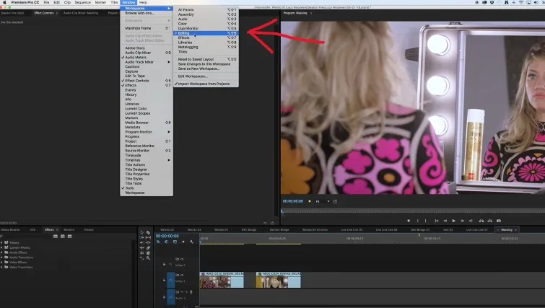
Task: Toggle lock on Audio 1 track
Action: [164, 297]
